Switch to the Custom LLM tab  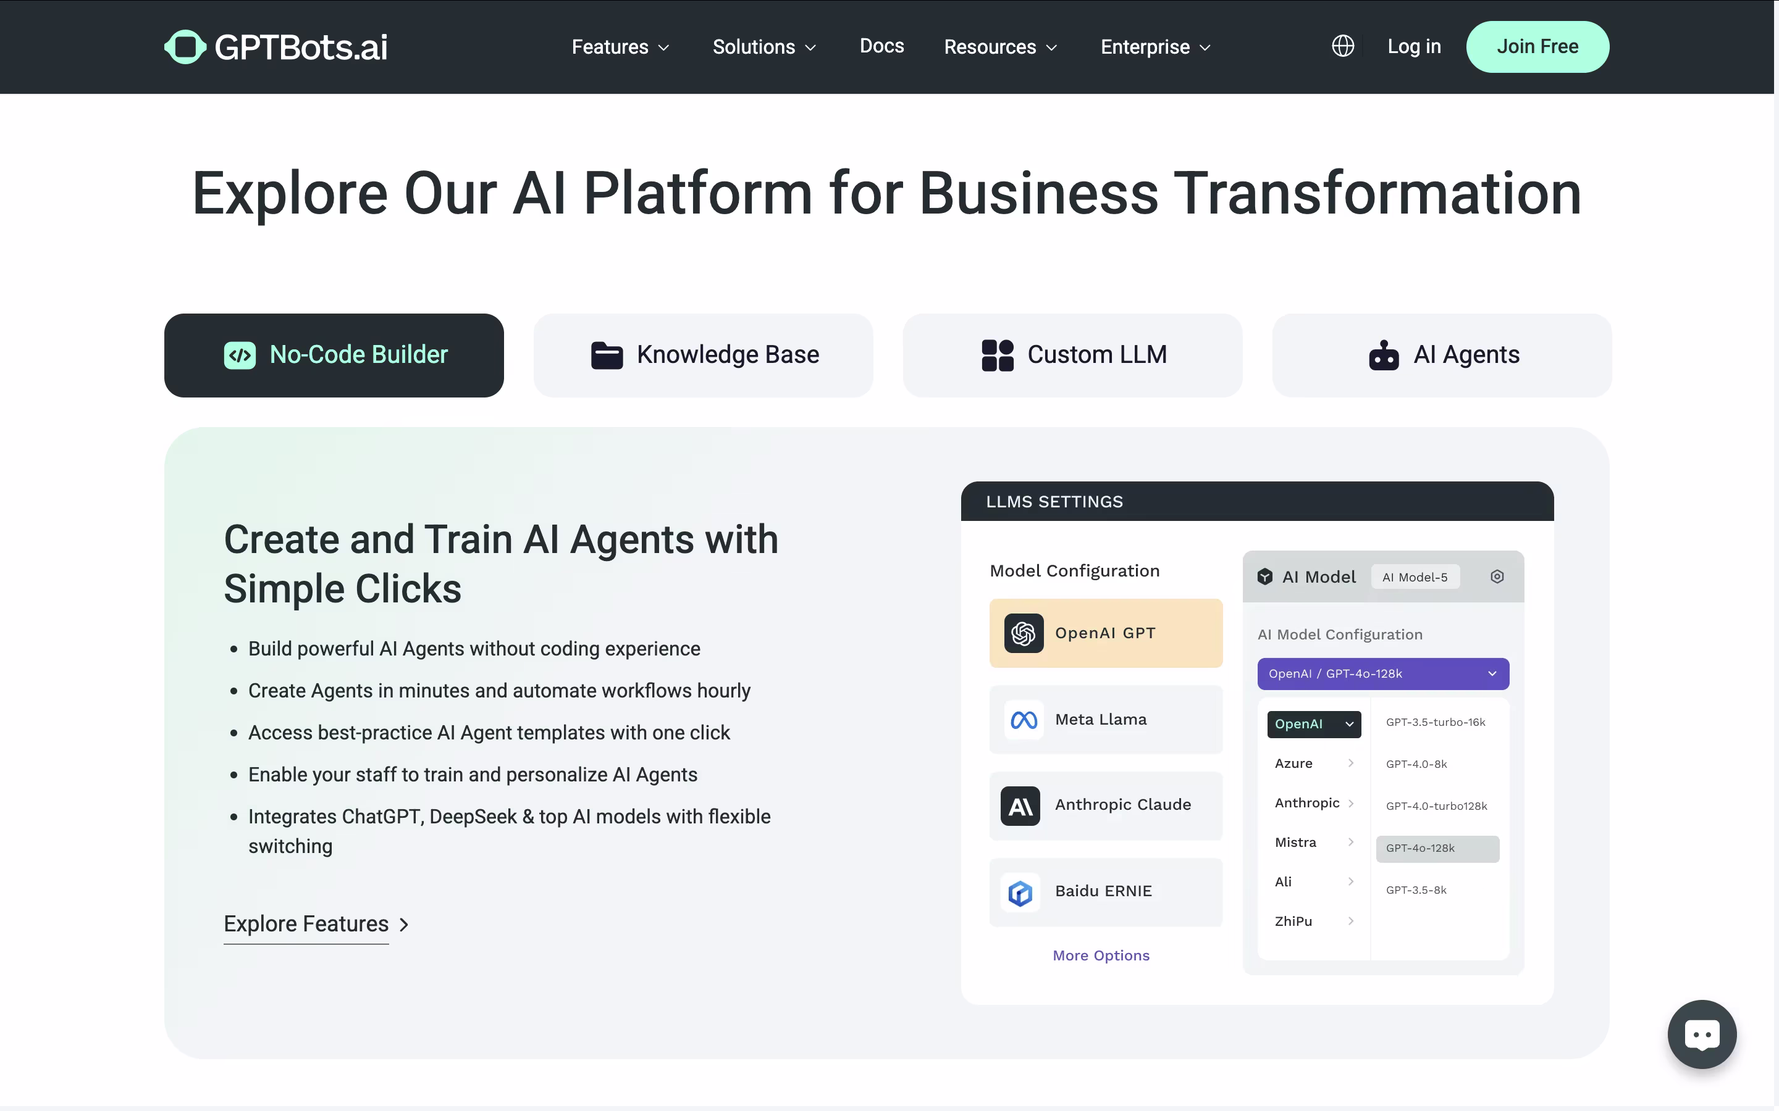(x=1072, y=355)
